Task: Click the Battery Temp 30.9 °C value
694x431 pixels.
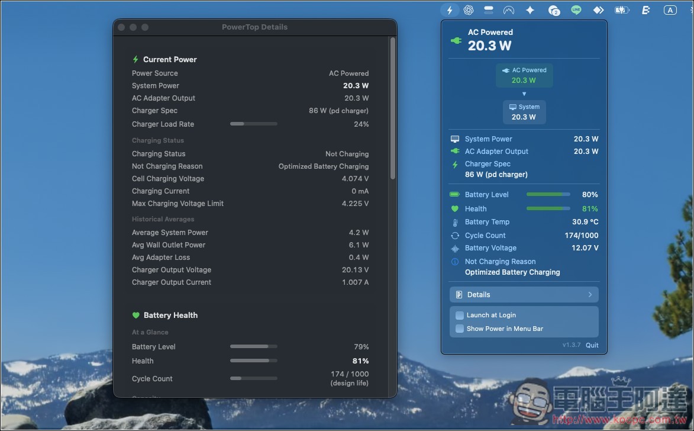Action: coord(585,222)
